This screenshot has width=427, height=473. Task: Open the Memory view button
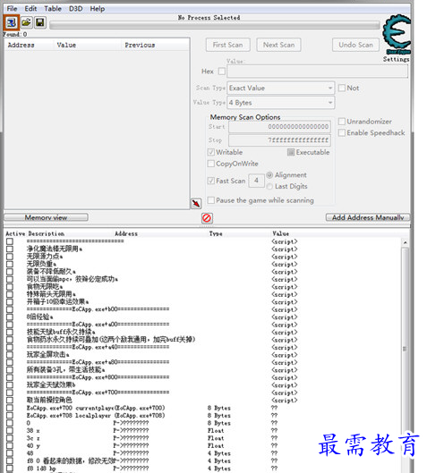46,217
